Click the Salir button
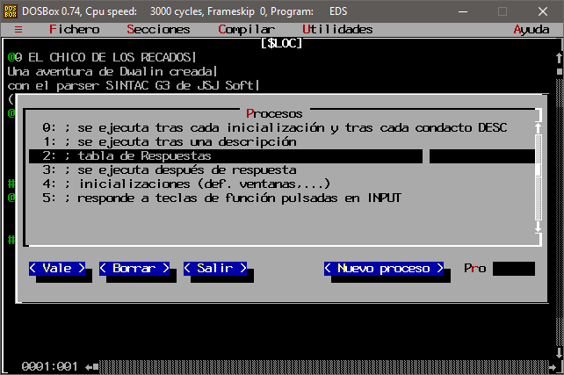The image size is (564, 375). click(215, 268)
